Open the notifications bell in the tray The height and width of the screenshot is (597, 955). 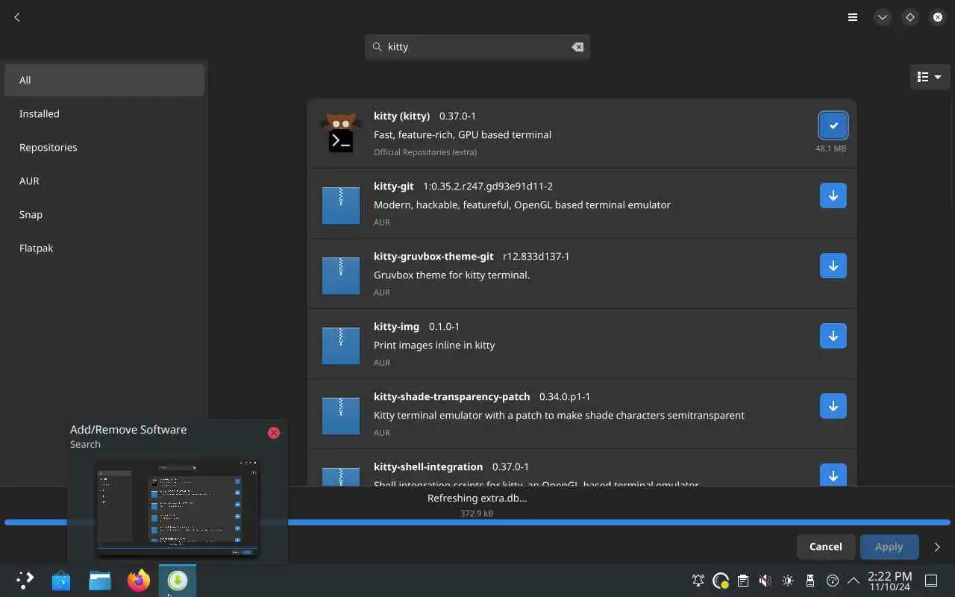(x=698, y=580)
